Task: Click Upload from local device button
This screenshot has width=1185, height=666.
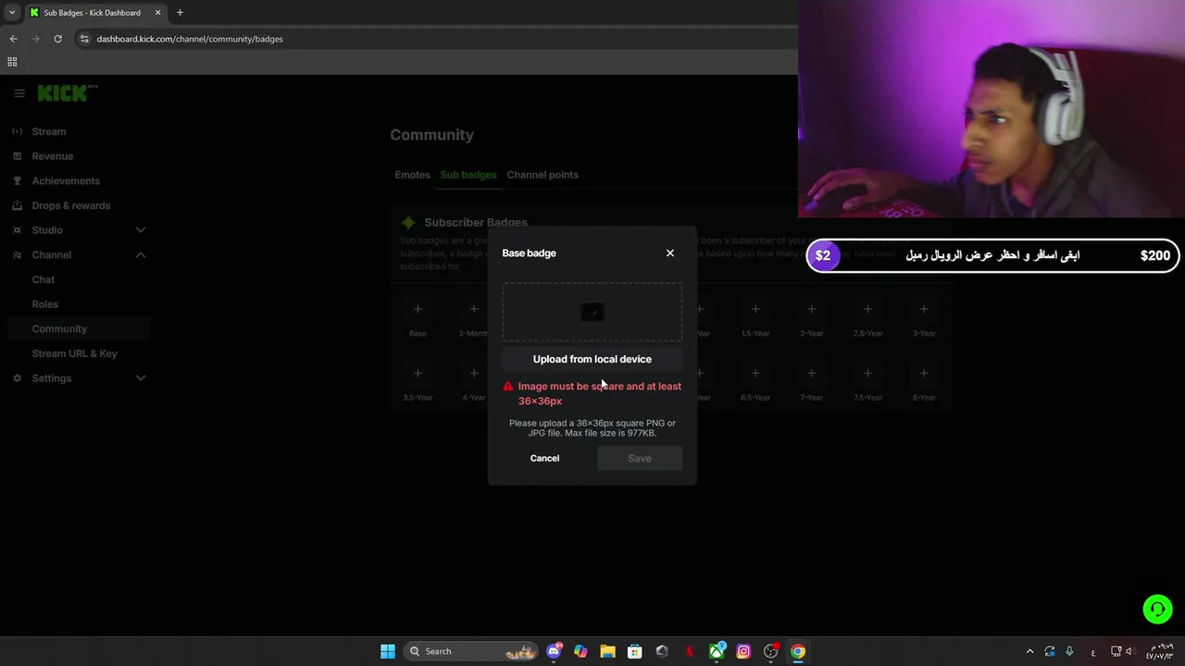Action: pyautogui.click(x=592, y=359)
